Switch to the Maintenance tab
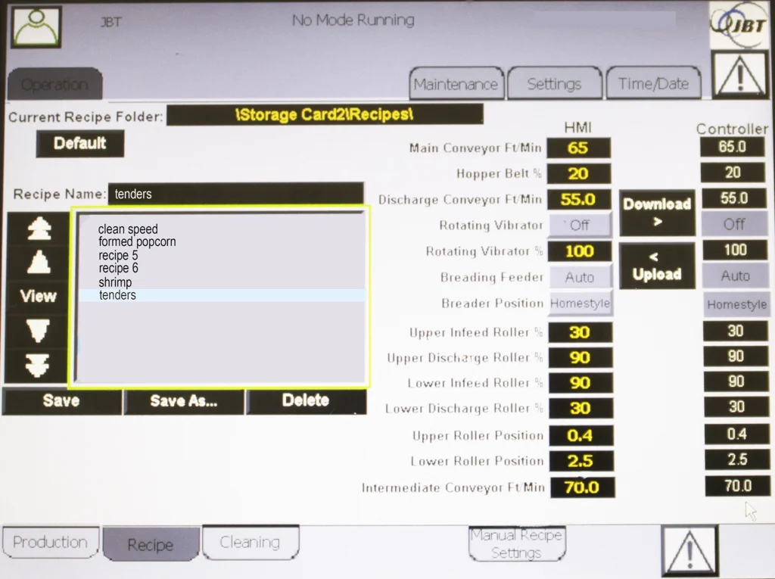The image size is (775, 579). (x=456, y=84)
